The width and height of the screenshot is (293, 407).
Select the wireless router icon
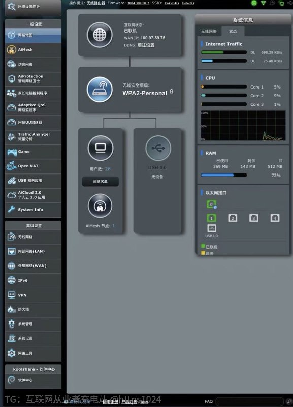(100, 90)
